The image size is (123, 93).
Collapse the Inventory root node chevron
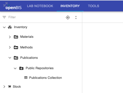pos(4,27)
